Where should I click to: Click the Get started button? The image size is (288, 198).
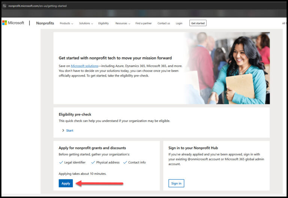point(198,23)
